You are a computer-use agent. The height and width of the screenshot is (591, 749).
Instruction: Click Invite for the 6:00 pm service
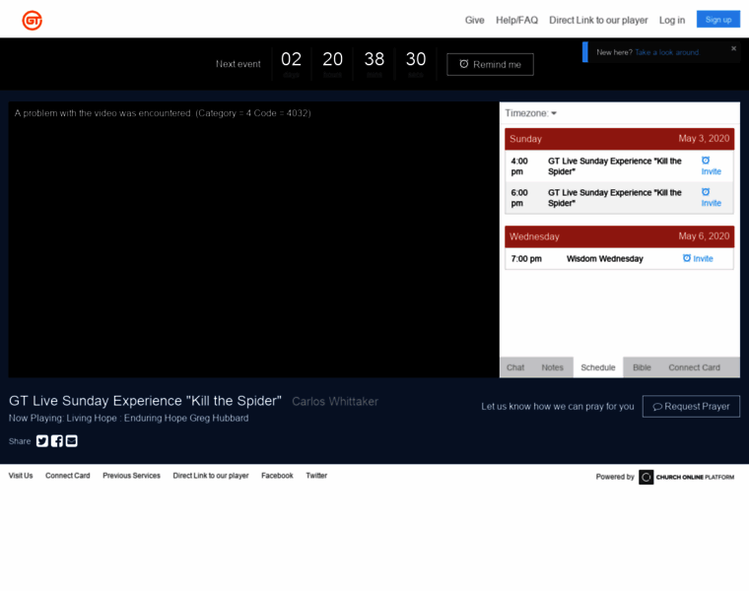coord(711,203)
